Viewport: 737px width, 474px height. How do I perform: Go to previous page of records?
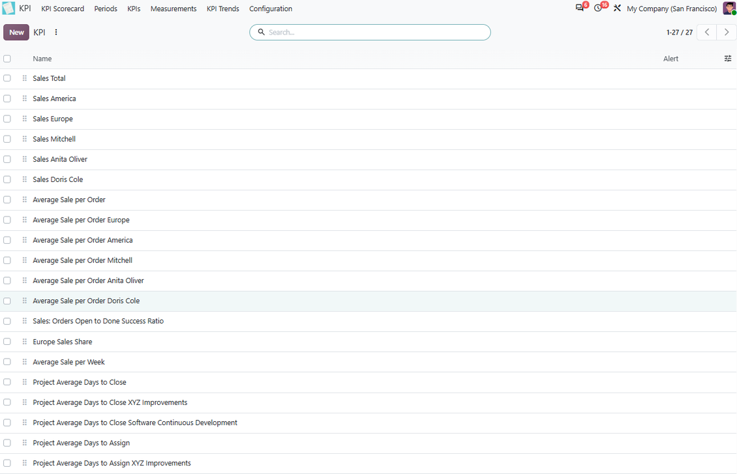pyautogui.click(x=706, y=32)
